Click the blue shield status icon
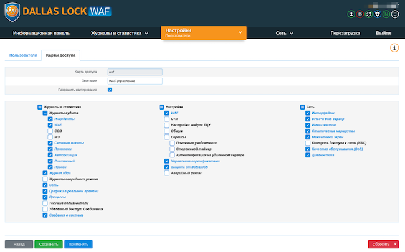405x252 pixels. pos(378,14)
